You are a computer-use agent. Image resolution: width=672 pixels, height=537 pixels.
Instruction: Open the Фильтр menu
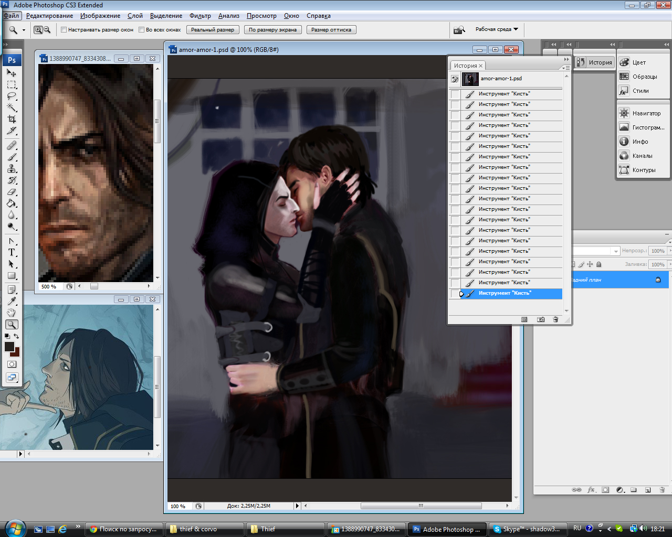(200, 16)
